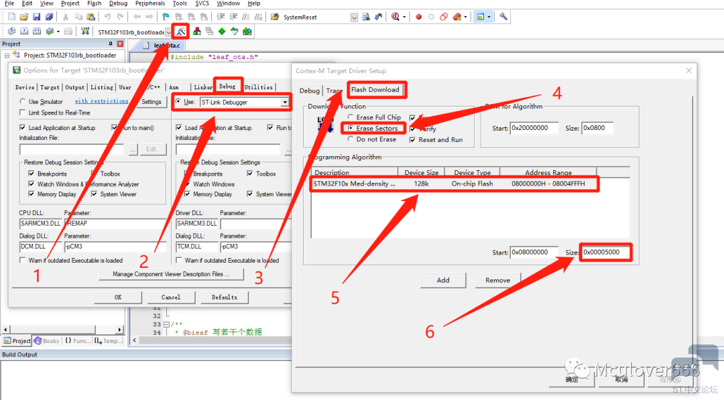This screenshot has width=724, height=400.
Task: Click the Rebuild all target files icon
Action: (x=37, y=31)
